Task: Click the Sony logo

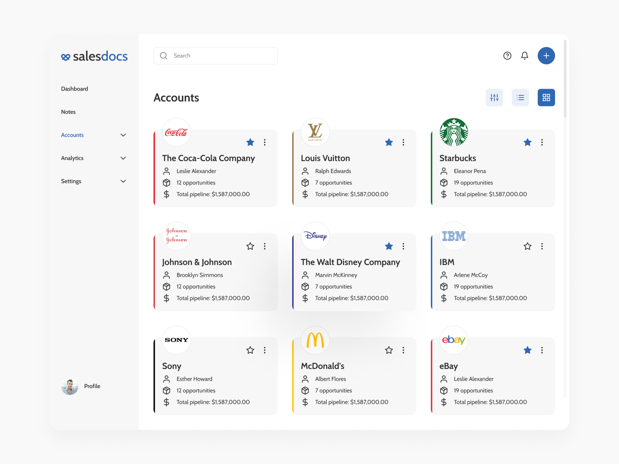Action: (177, 340)
